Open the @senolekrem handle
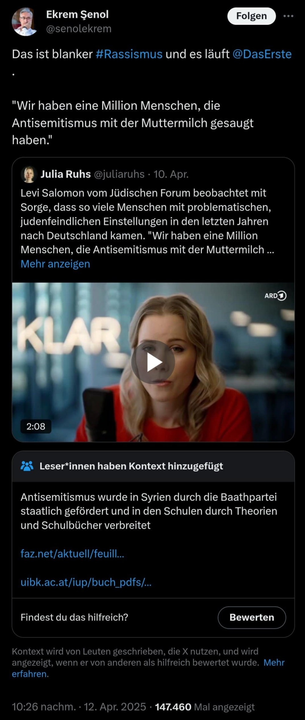Viewport: 305px width, 720px height. (79, 29)
